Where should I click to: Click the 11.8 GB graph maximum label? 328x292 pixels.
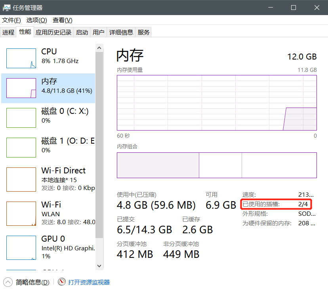click(x=307, y=70)
